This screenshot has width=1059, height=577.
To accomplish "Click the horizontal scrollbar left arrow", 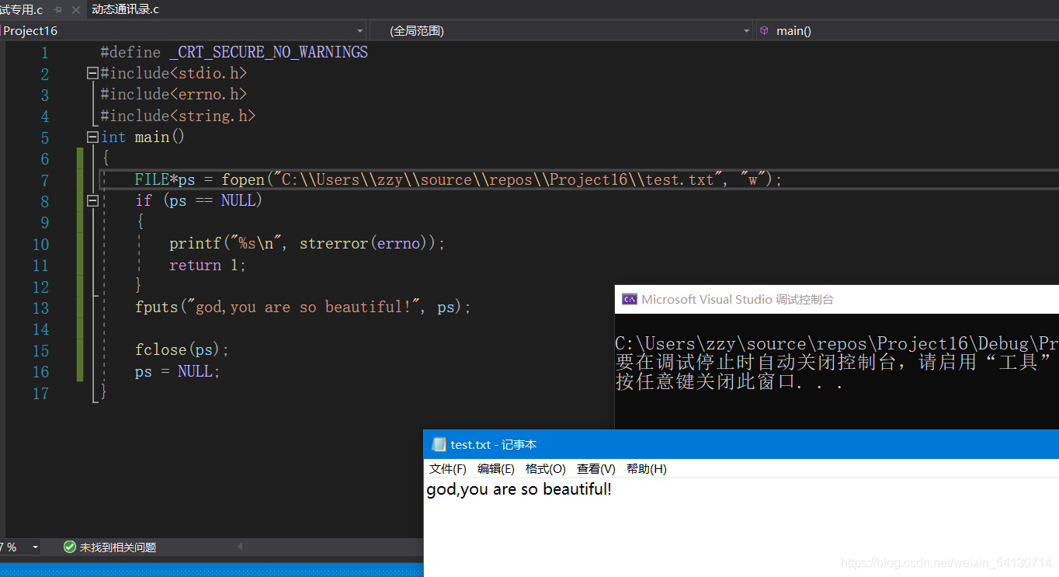I will [x=239, y=547].
